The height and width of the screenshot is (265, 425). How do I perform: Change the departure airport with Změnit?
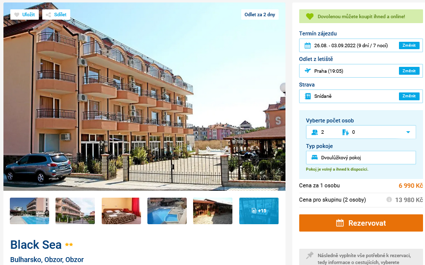tap(409, 71)
